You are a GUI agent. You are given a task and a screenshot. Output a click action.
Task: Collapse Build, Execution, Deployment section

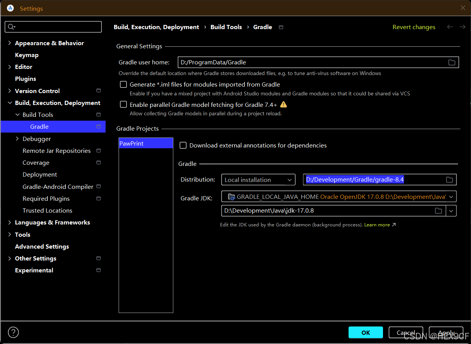10,103
